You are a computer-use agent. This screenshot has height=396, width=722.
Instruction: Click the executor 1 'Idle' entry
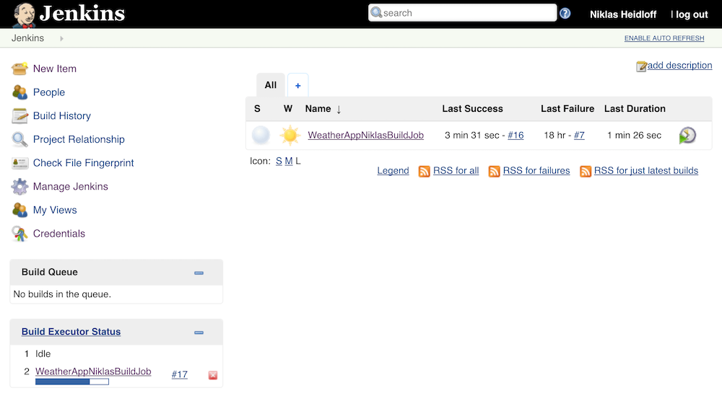(x=43, y=353)
